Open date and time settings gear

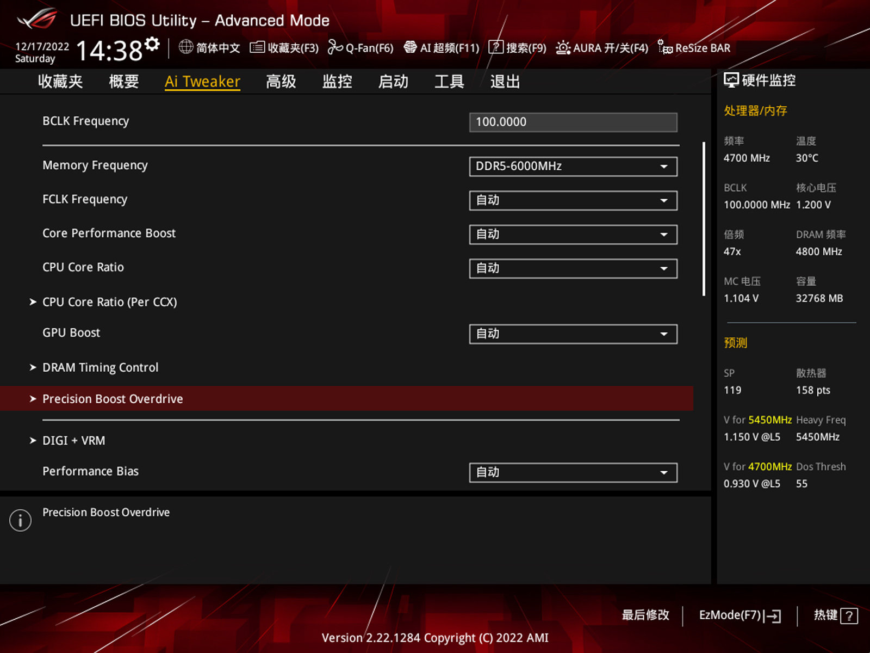pyautogui.click(x=153, y=44)
